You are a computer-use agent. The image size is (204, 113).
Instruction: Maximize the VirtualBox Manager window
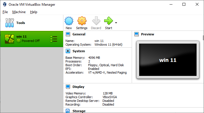[184, 4]
